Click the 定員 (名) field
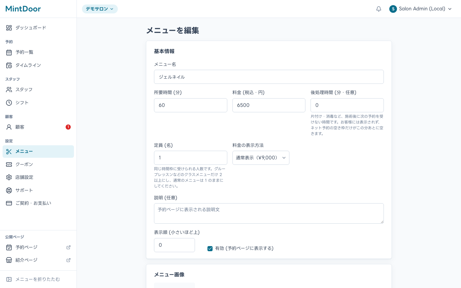This screenshot has width=461, height=288. 190,158
